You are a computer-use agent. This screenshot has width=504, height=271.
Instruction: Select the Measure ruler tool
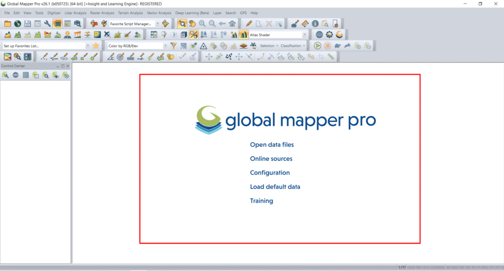coord(305,24)
